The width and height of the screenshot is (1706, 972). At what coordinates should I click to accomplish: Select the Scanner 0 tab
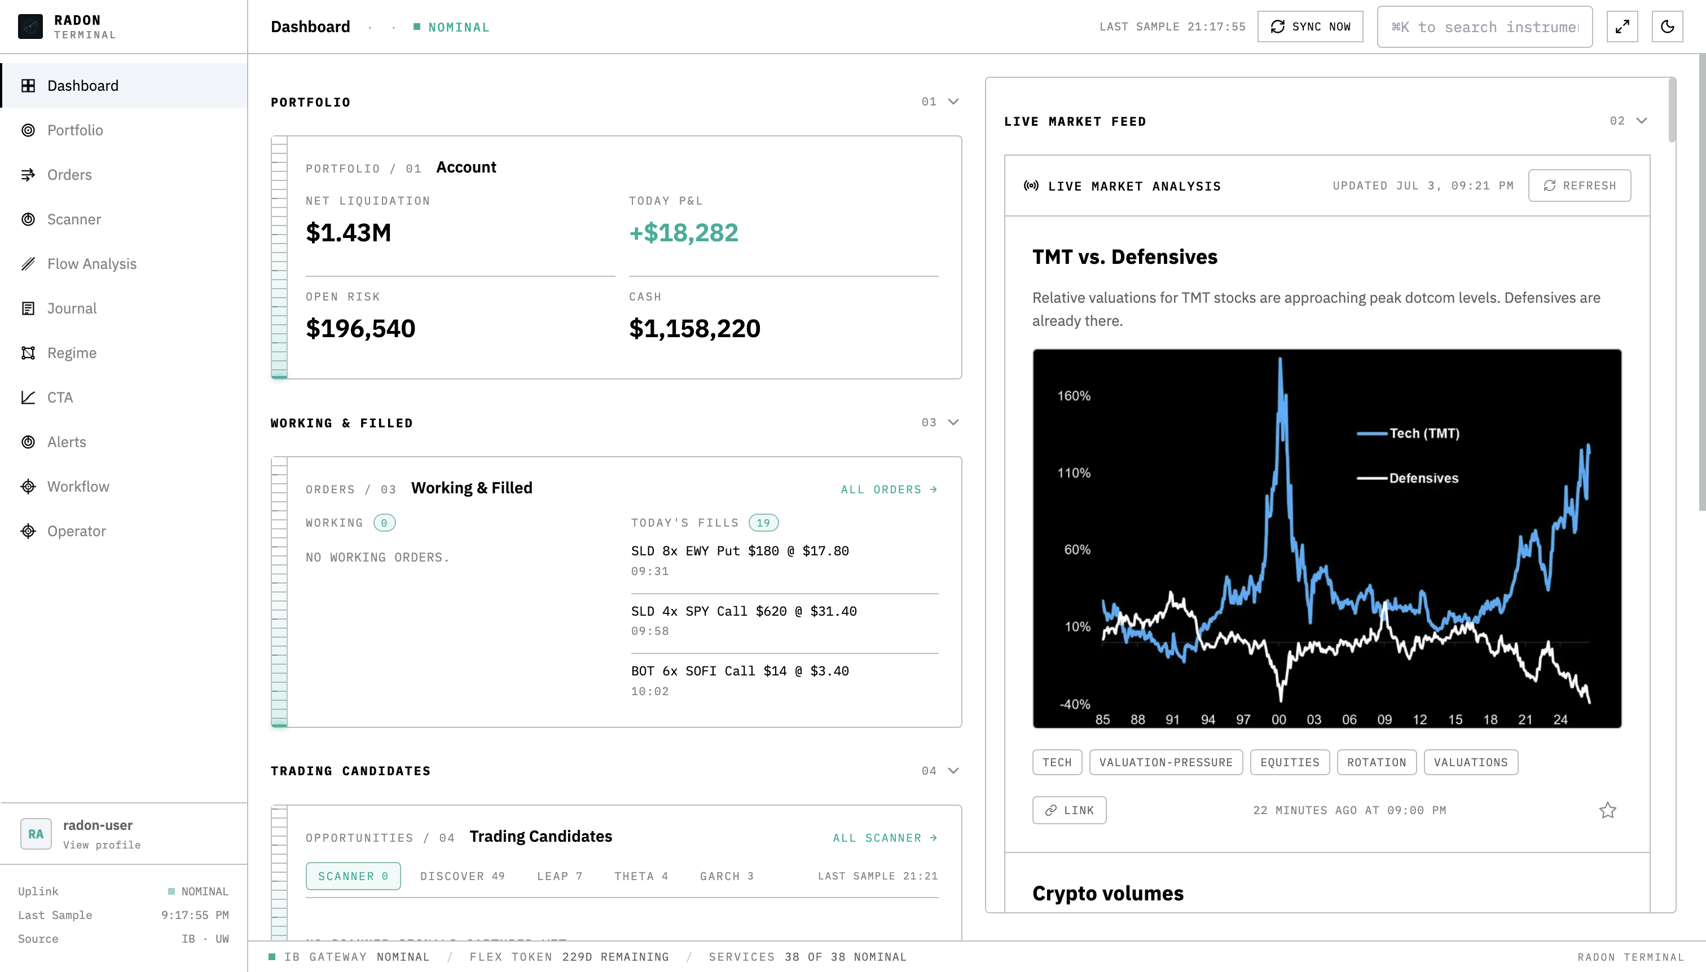pyautogui.click(x=353, y=876)
